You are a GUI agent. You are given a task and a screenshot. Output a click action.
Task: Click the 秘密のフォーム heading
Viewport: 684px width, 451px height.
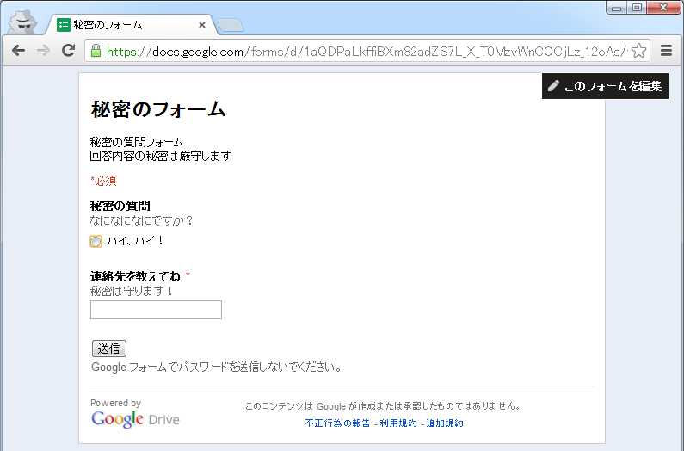click(x=158, y=109)
